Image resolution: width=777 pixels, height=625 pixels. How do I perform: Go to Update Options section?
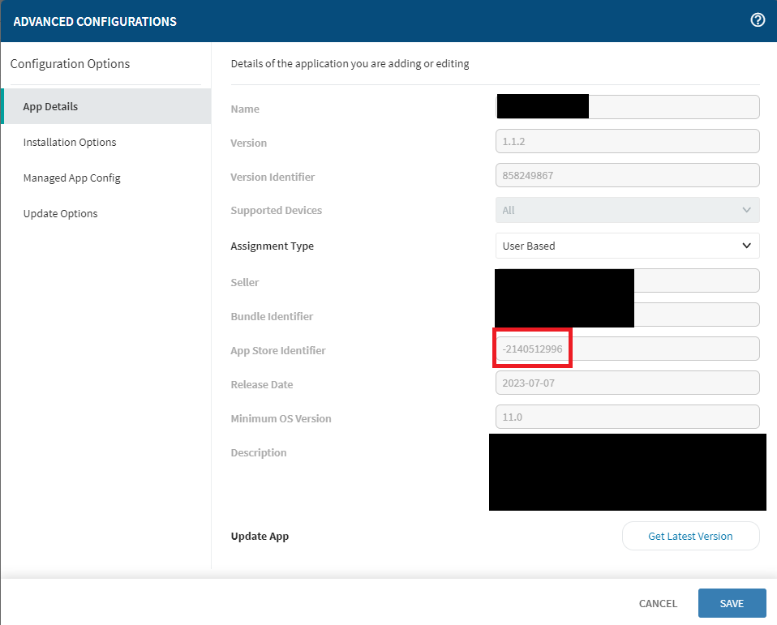(x=60, y=213)
